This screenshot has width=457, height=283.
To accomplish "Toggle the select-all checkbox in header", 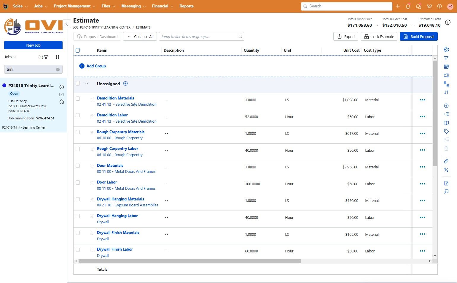I will [x=78, y=50].
